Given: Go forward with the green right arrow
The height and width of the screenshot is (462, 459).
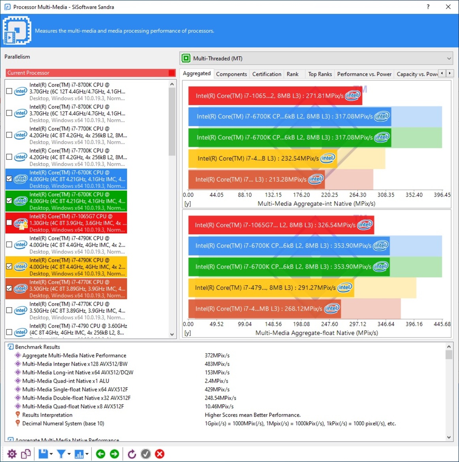Looking at the screenshot, I should click(115, 454).
